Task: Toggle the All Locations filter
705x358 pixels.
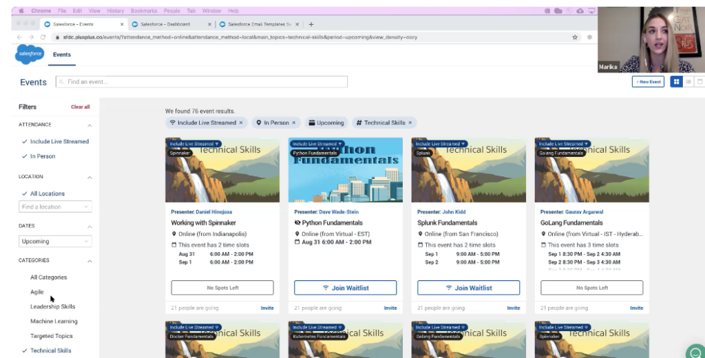Action: point(43,193)
